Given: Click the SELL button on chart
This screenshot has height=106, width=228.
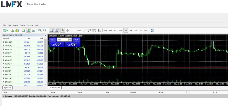Looking at the screenshot, I should coord(53,40).
